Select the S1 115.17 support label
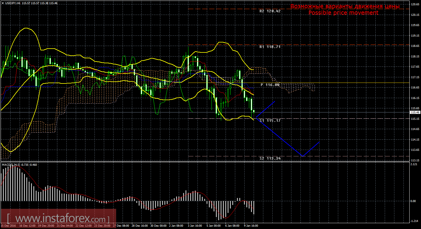The width and height of the screenshot is (421, 229). tap(270, 120)
